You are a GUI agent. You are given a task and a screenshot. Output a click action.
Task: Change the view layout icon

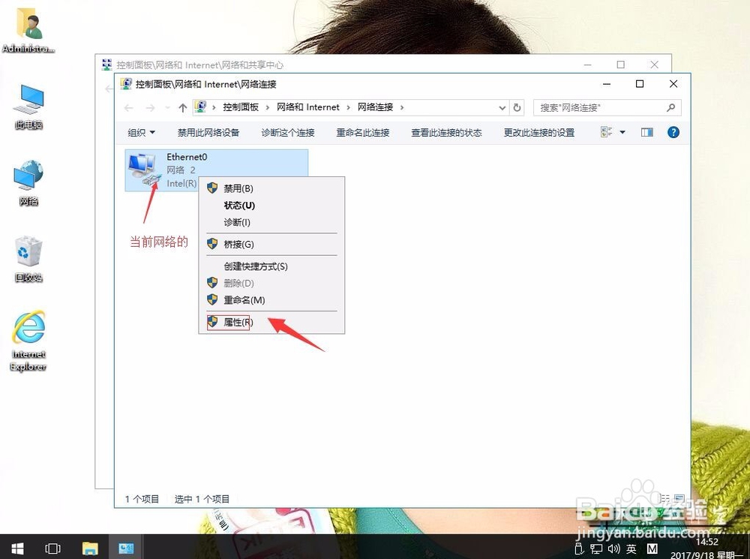[607, 132]
